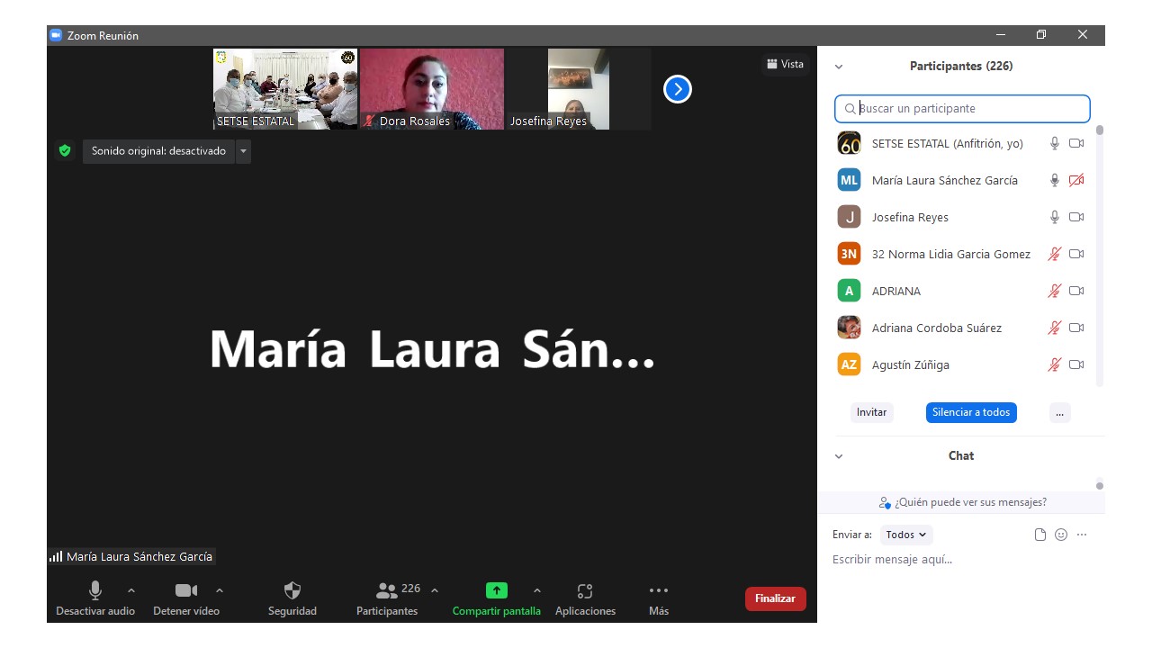Toggle Josefina Reyes's camera icon
1152x648 pixels.
pyautogui.click(x=1076, y=217)
